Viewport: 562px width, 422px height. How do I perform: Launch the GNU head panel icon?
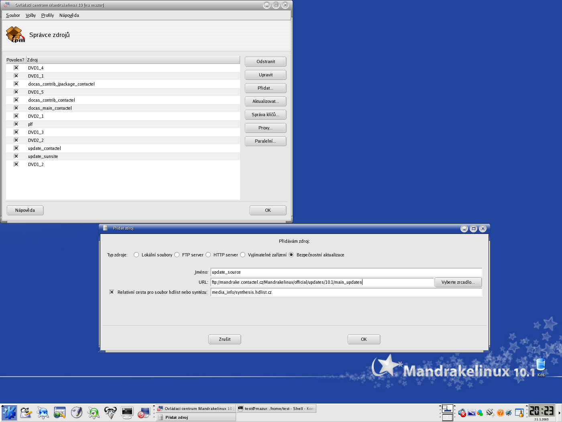point(110,413)
